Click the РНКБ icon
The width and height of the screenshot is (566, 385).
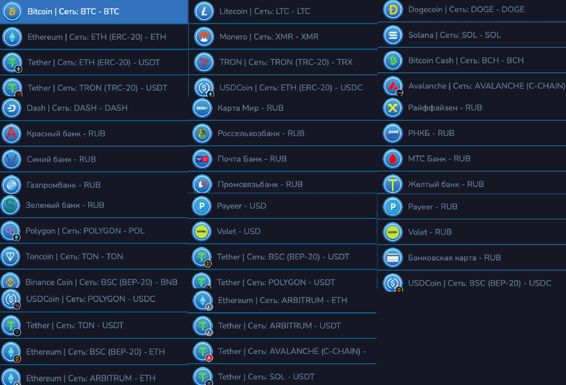(393, 133)
